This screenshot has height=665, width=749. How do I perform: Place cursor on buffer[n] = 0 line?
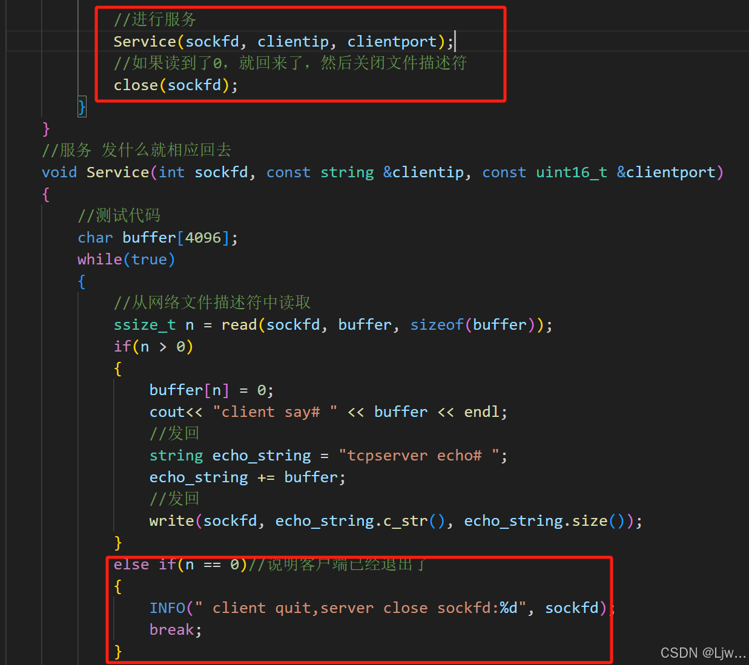pyautogui.click(x=211, y=390)
